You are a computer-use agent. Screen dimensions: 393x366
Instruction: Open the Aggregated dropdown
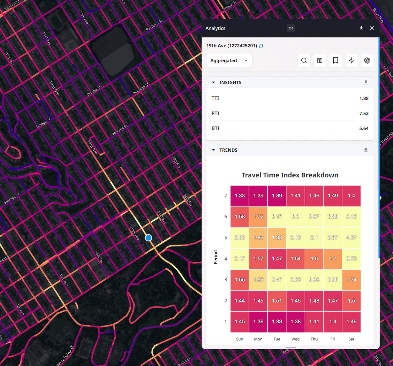tap(229, 61)
